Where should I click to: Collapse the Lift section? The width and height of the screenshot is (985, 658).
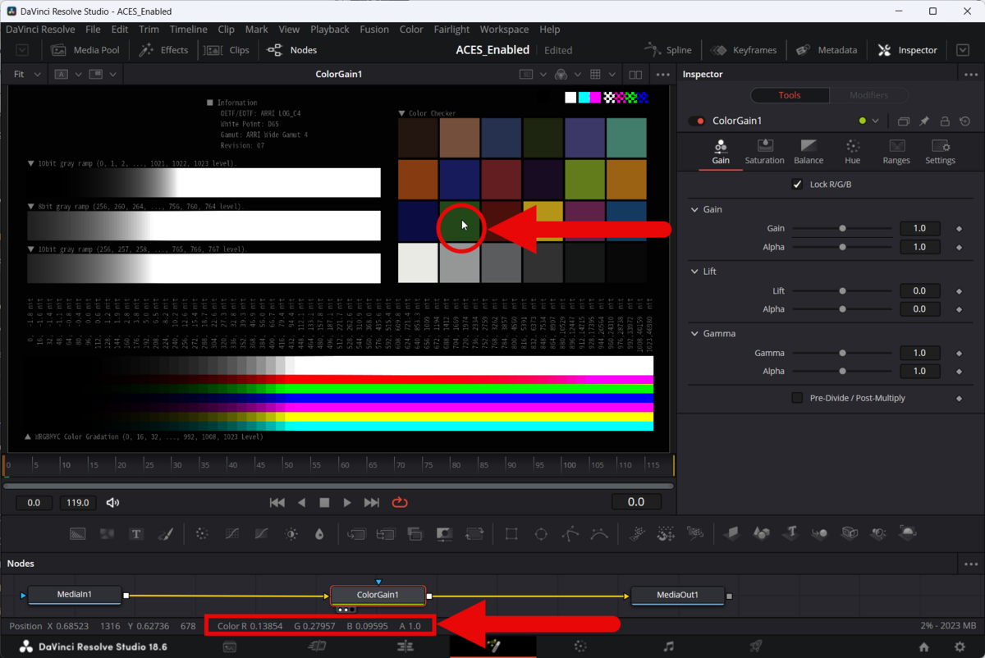694,272
